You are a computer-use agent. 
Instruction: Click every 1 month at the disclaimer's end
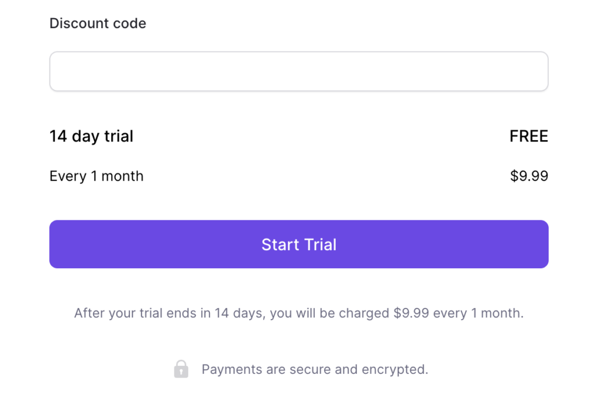point(478,313)
